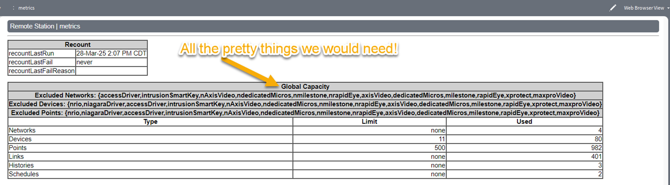670x185 pixels.
Task: Click the Used column header
Action: (x=524, y=122)
